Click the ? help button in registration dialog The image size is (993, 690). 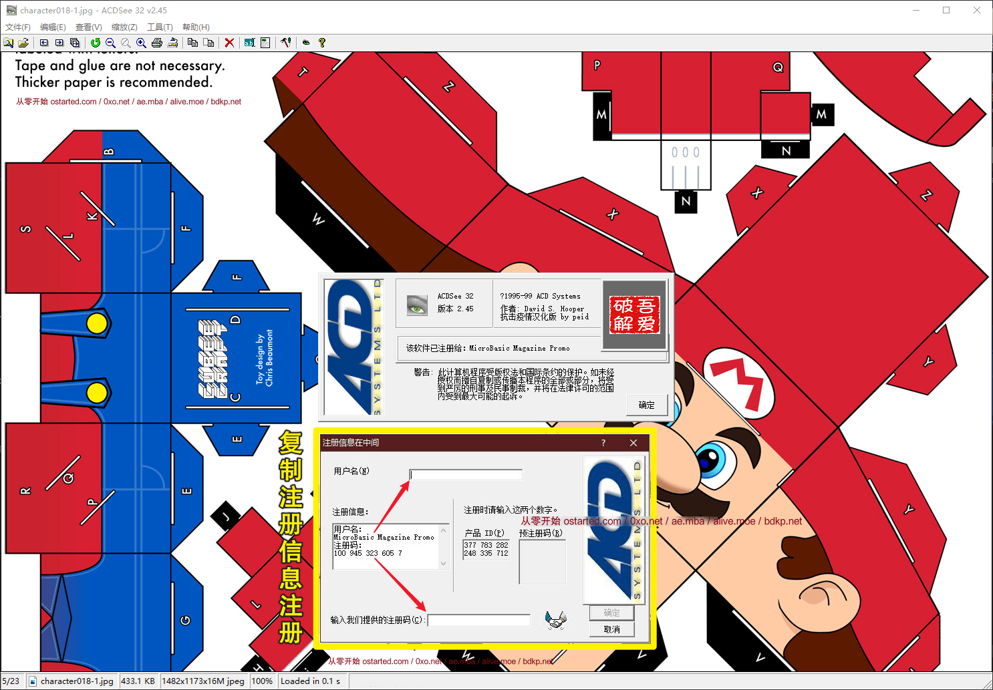click(x=603, y=443)
